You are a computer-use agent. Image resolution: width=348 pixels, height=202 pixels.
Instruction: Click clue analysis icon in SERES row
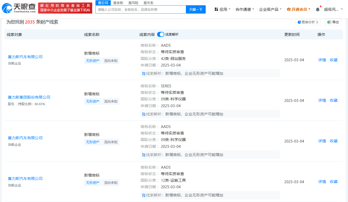144,114
